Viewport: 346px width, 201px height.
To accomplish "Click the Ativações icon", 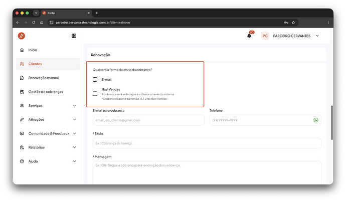I will tap(22, 120).
